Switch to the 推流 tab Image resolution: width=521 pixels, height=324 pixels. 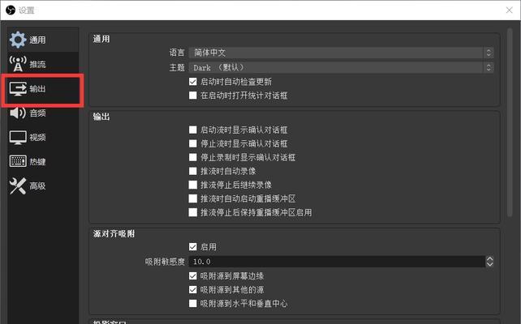point(43,64)
